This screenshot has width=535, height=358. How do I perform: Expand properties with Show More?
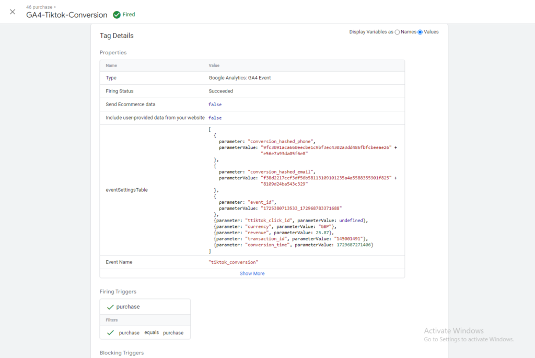pos(252,273)
